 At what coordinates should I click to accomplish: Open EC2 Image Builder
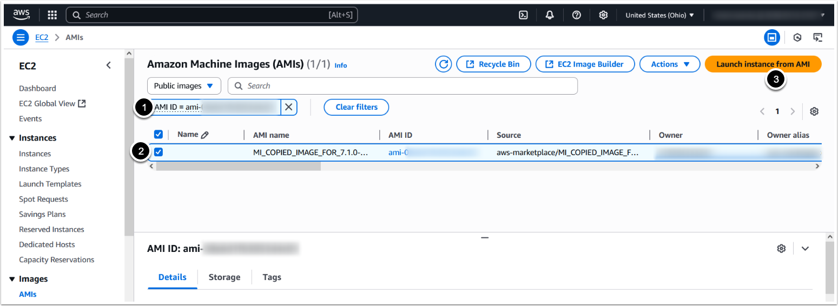click(x=585, y=64)
